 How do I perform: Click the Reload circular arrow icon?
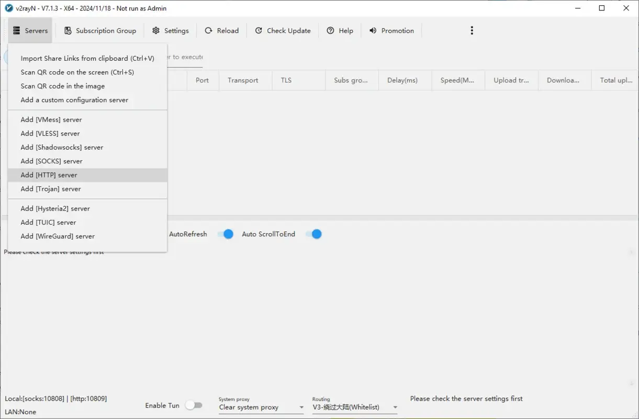[x=208, y=30]
